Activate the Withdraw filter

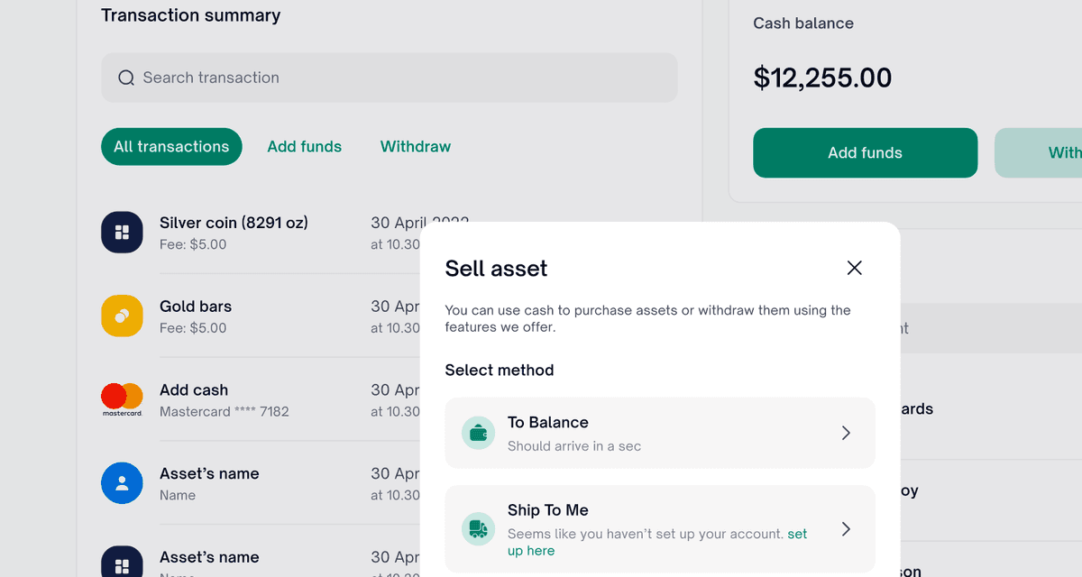point(415,146)
